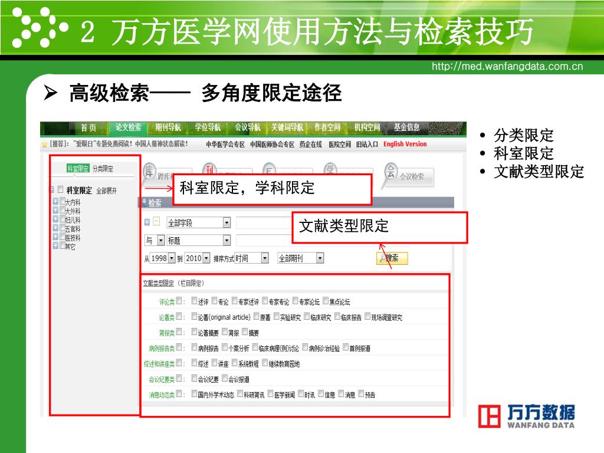
Task: Expand the 大内科 tree node
Action: (55, 201)
